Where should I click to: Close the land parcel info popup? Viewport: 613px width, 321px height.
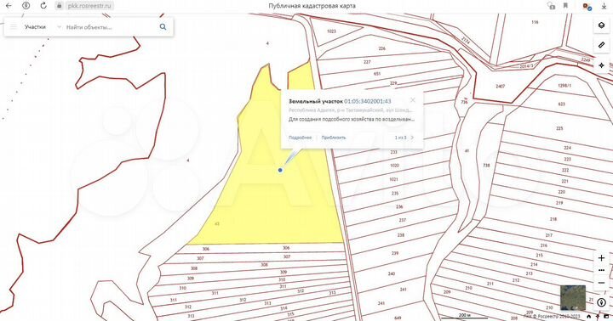pyautogui.click(x=412, y=100)
